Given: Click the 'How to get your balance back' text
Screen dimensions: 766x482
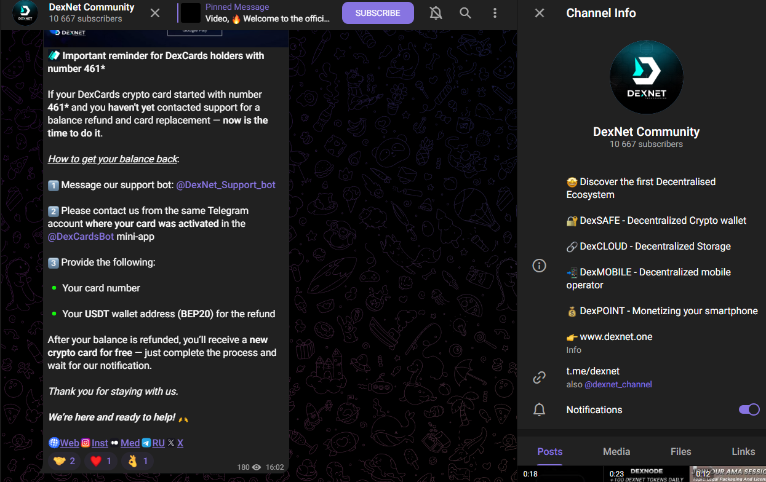Looking at the screenshot, I should coord(113,159).
